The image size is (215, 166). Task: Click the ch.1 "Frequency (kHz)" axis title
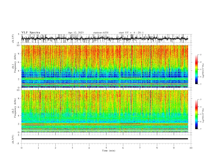(x=15, y=63)
